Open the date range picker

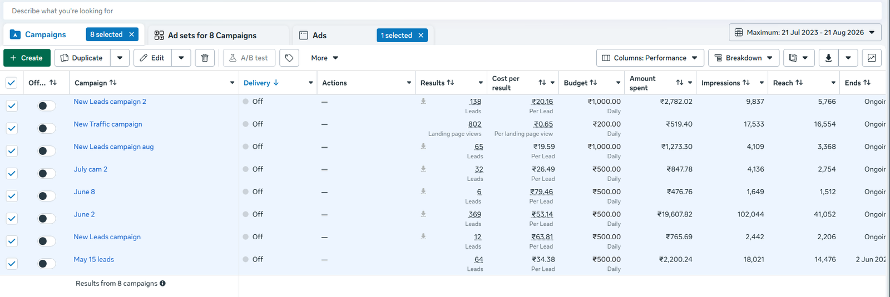tap(805, 32)
